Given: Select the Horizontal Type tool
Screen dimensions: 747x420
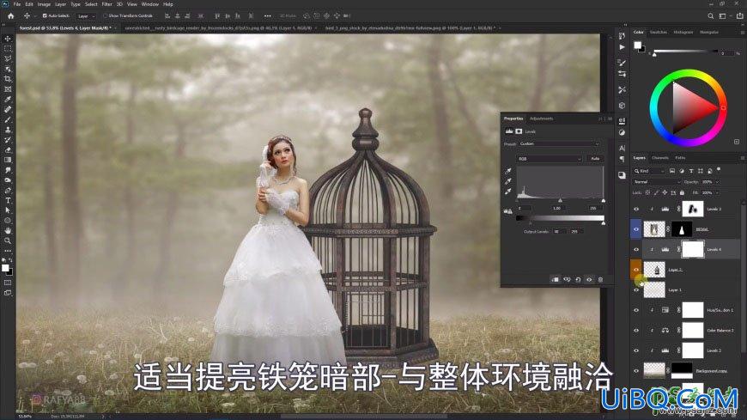Looking at the screenshot, I should point(8,200).
